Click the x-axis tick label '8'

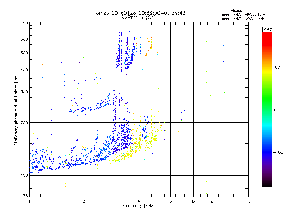click(193, 201)
